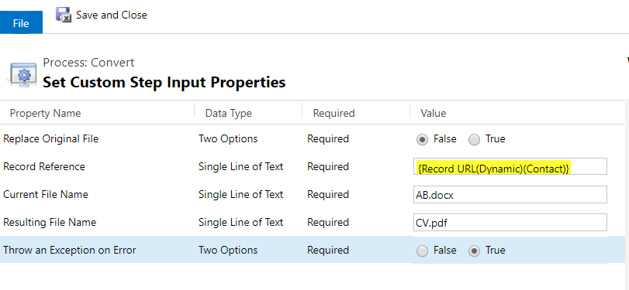Screen dimensions: 629x290
Task: Focus the Current File Name field containing AB.docx
Action: click(x=510, y=194)
